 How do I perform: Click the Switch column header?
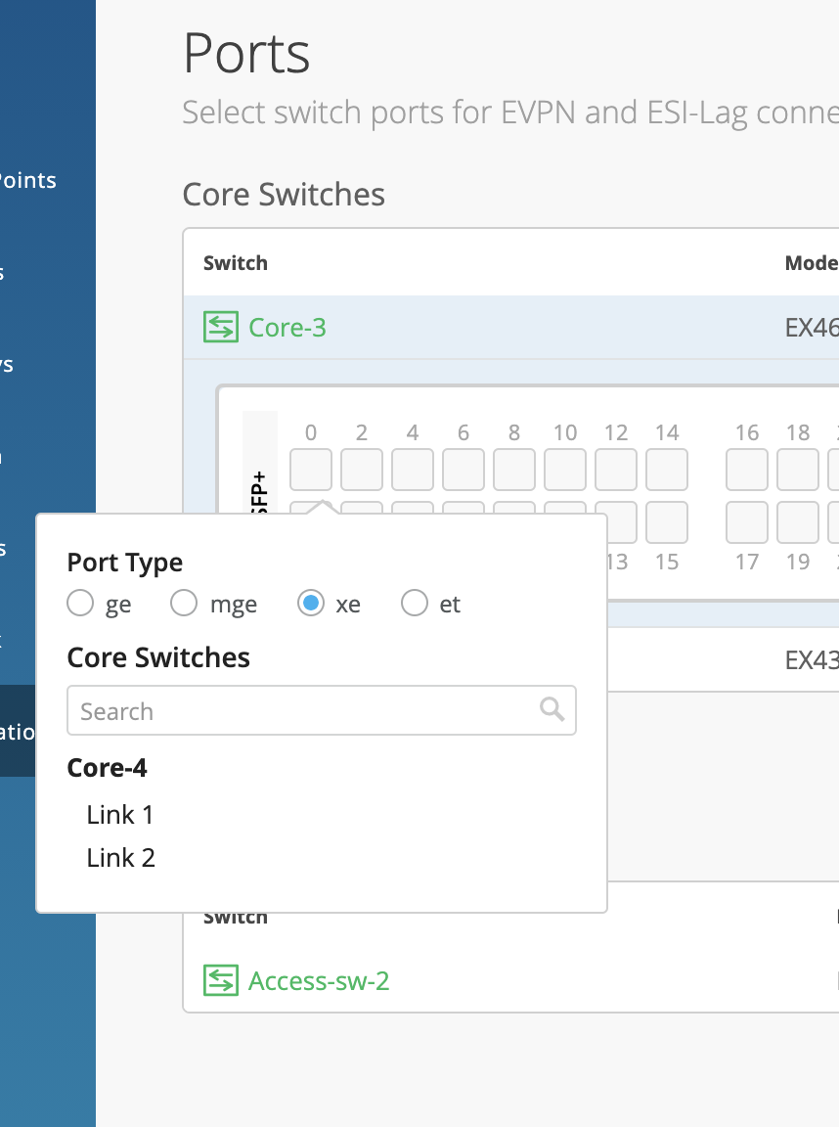click(236, 262)
